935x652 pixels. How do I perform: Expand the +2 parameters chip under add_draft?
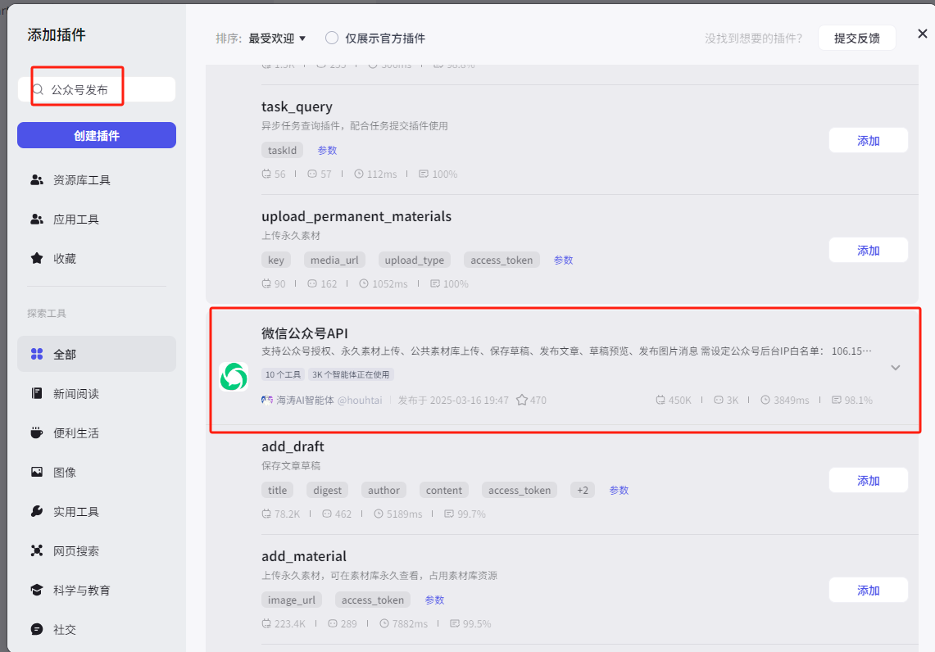pyautogui.click(x=583, y=490)
